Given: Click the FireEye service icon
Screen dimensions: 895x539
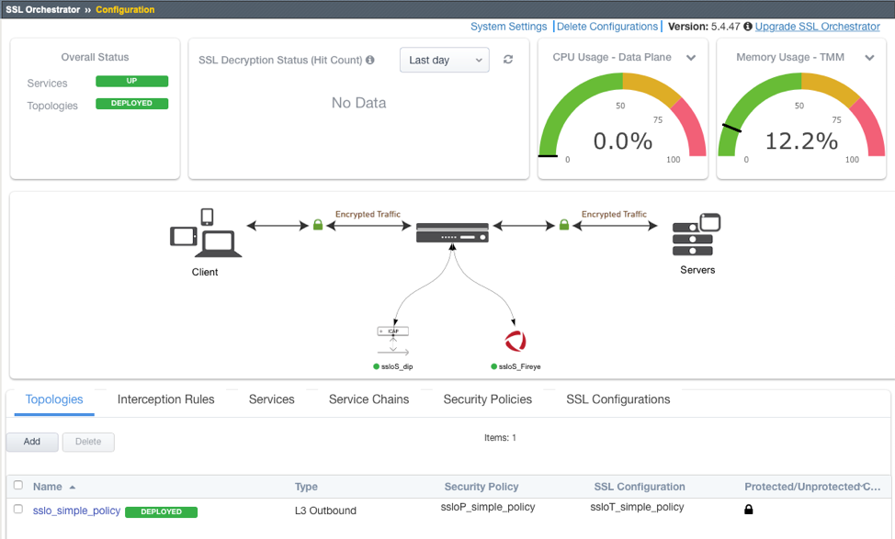Looking at the screenshot, I should [x=515, y=341].
